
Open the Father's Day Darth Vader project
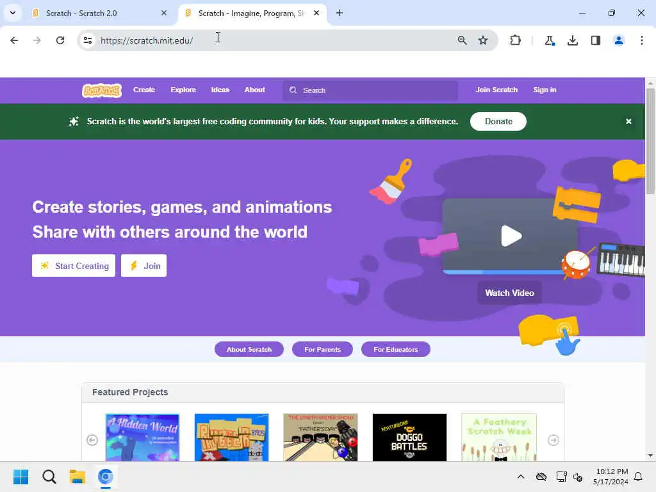[320, 438]
